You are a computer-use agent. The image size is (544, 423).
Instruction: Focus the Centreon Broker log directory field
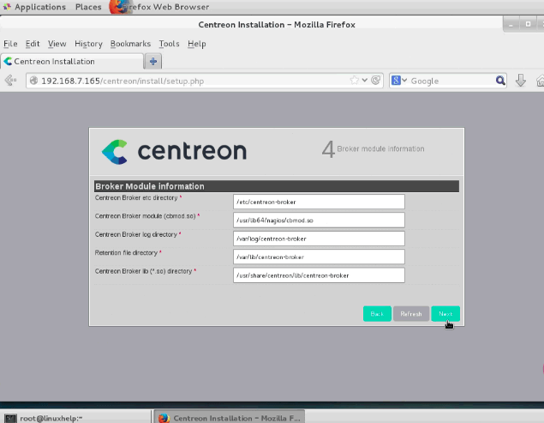point(319,239)
